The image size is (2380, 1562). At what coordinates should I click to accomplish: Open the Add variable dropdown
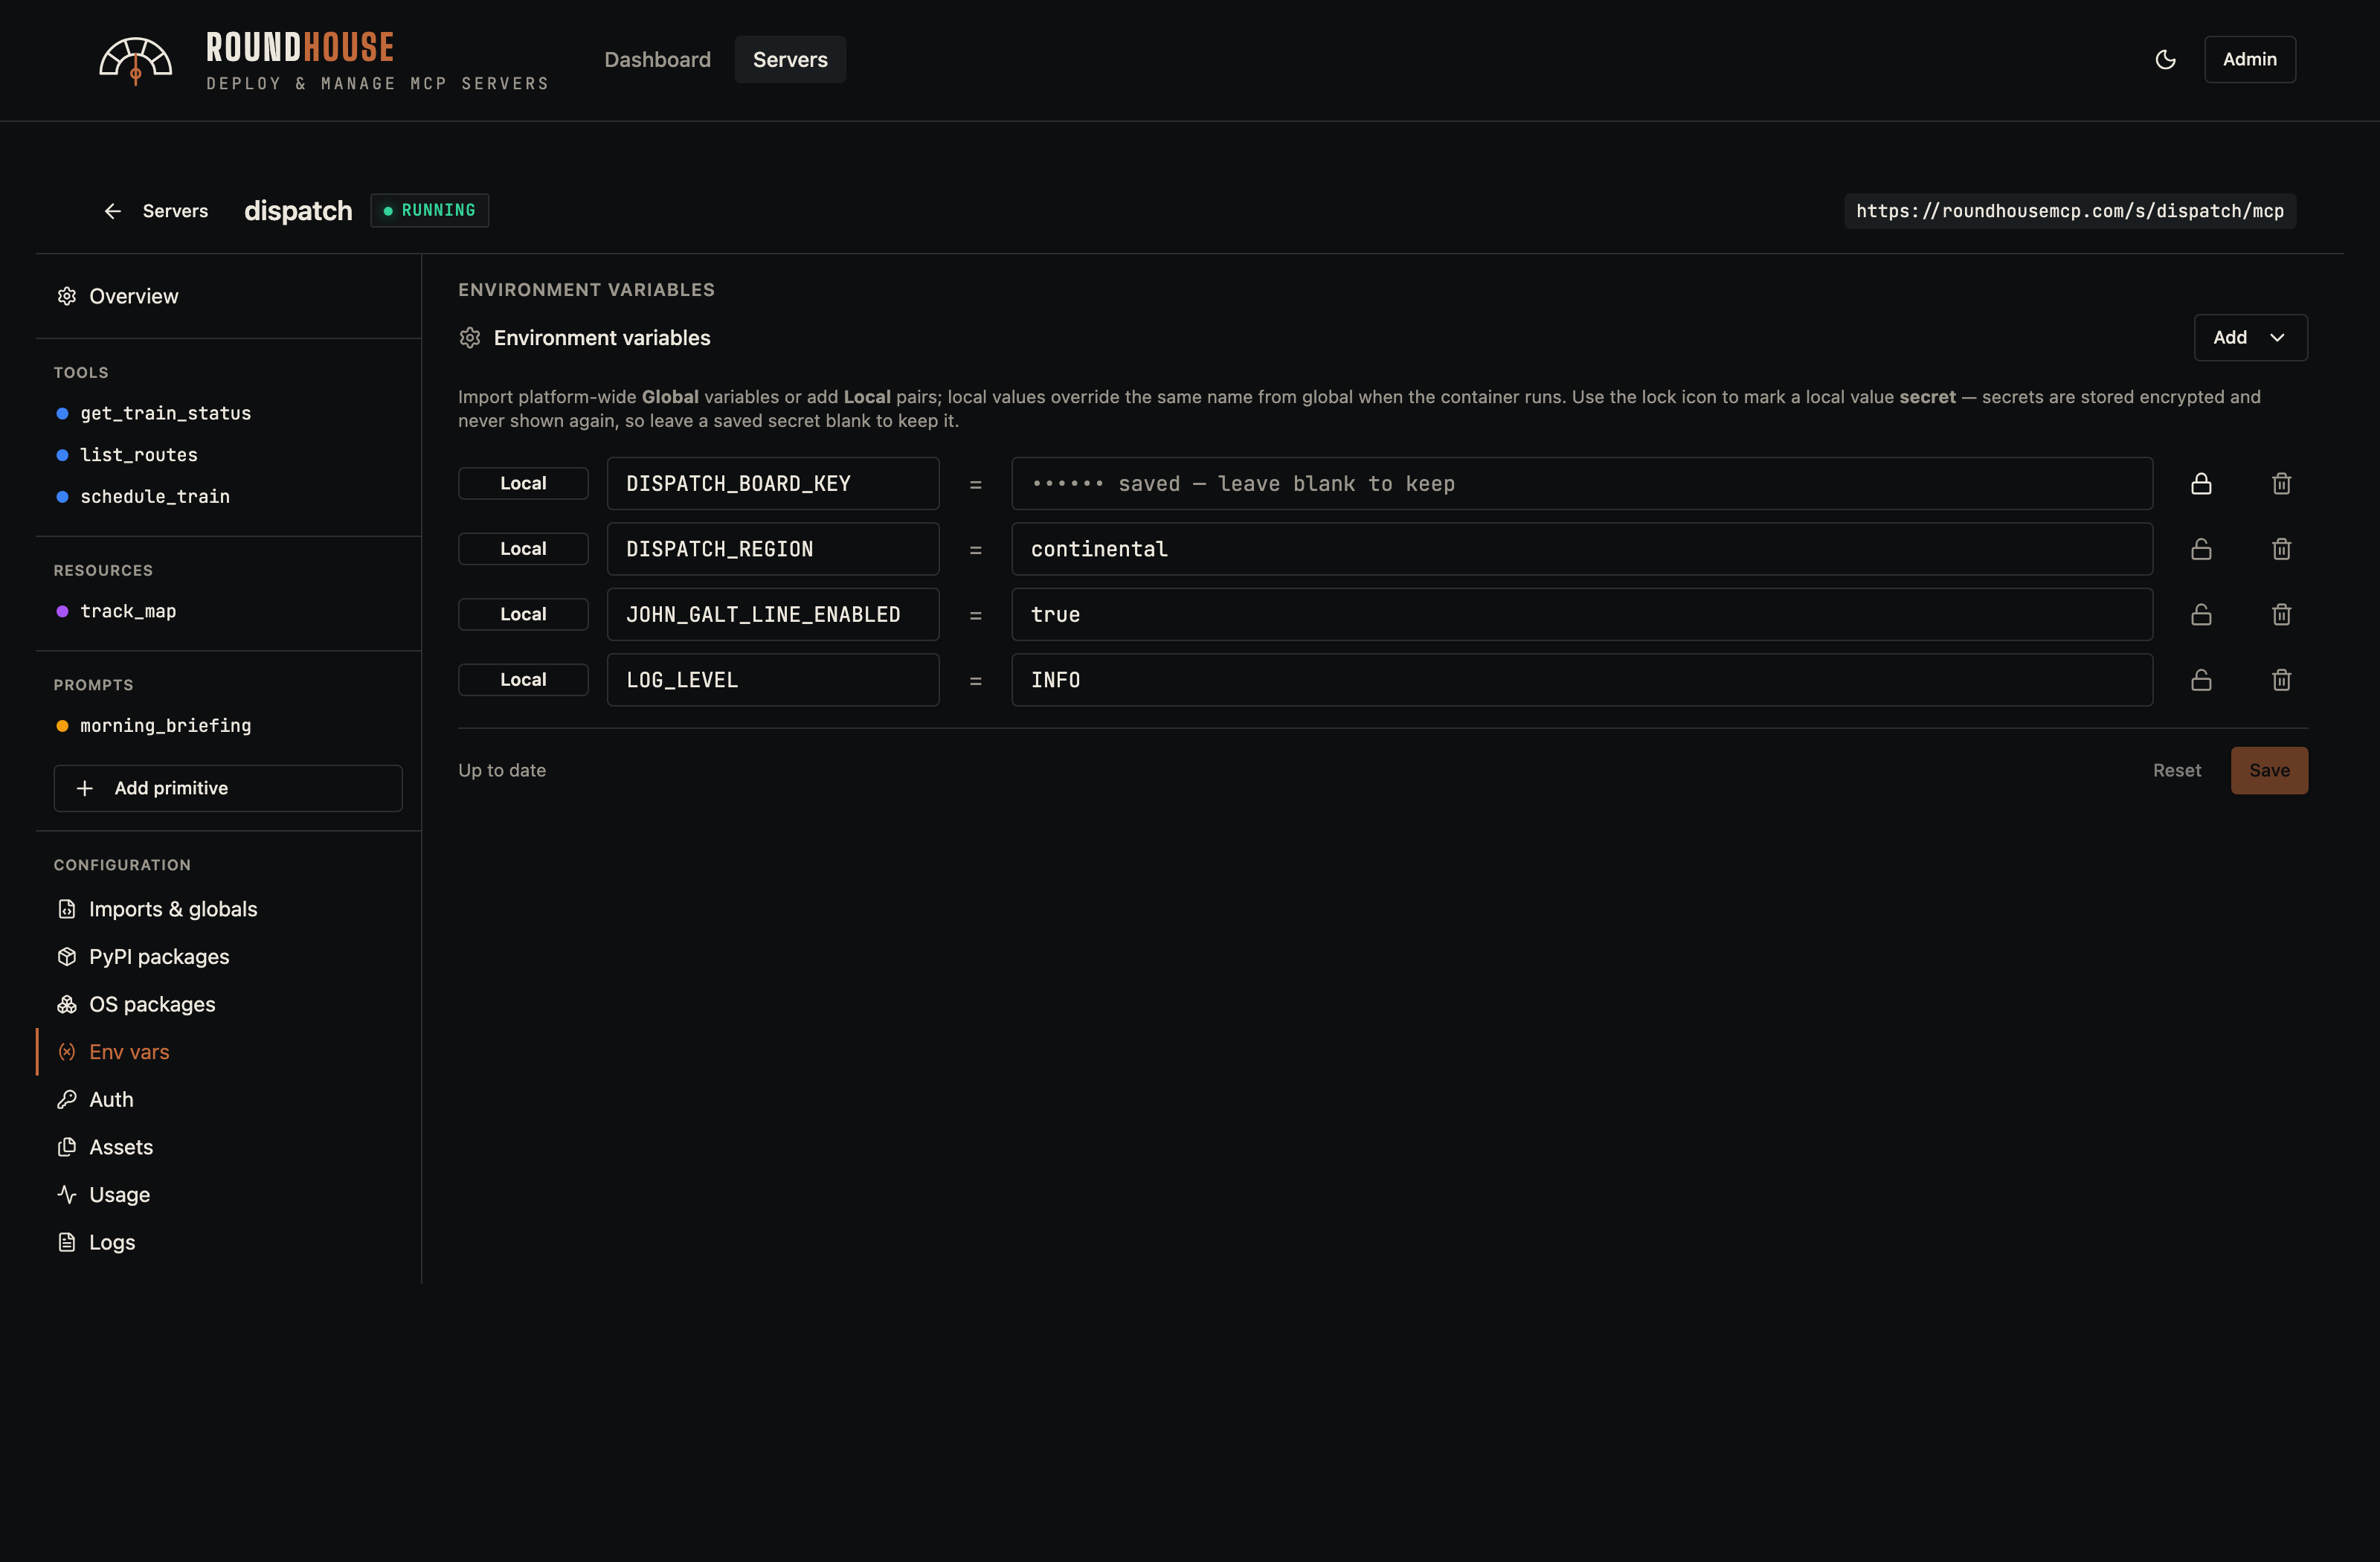(2250, 338)
